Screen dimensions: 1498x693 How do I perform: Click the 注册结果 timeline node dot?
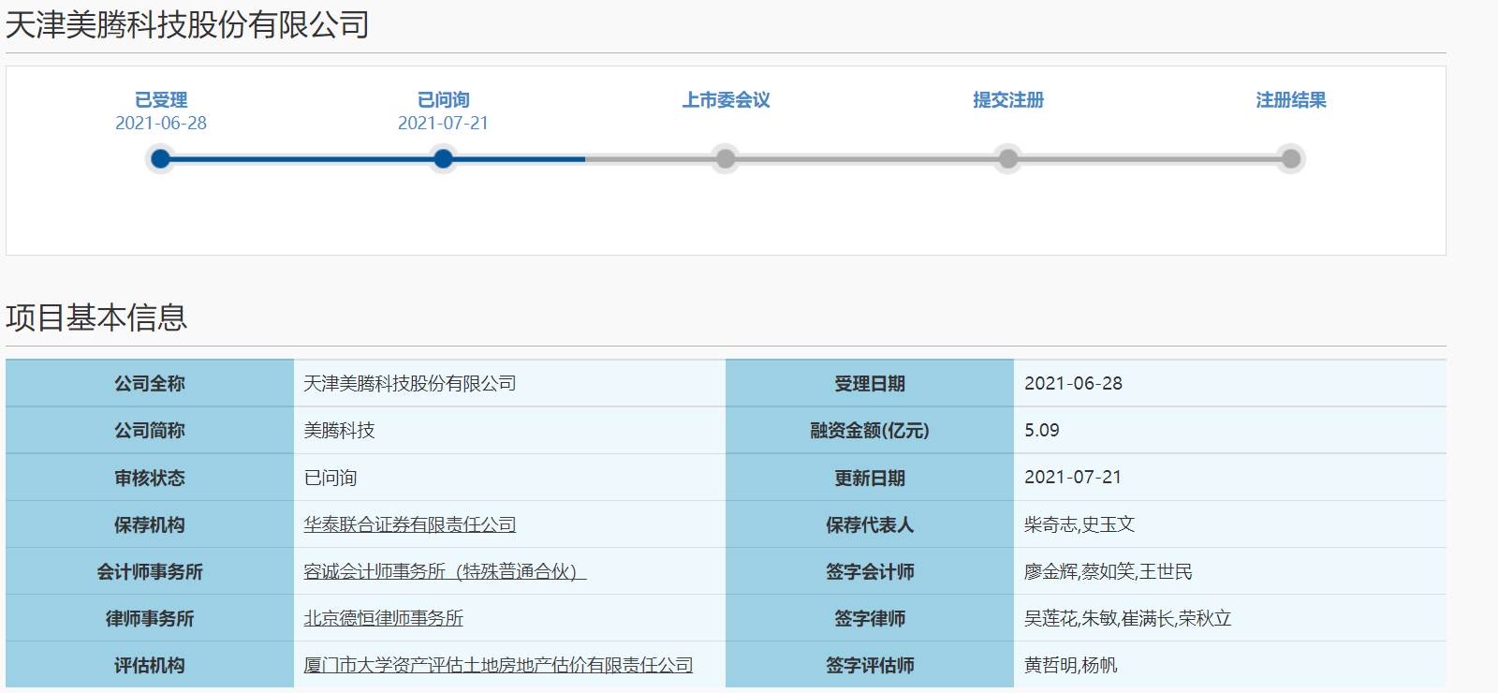pos(1291,159)
